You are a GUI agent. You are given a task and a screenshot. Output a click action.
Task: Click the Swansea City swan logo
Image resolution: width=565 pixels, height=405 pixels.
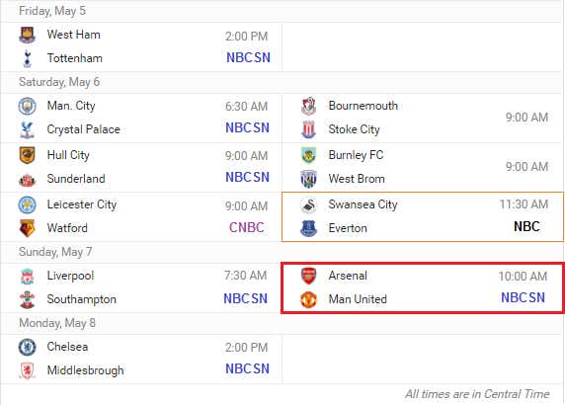[x=308, y=205]
